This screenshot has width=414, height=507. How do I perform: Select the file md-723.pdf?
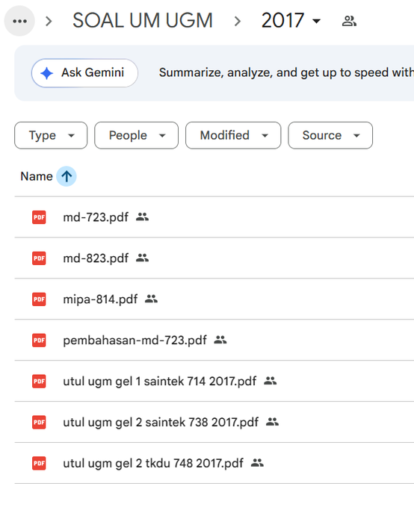pos(96,217)
